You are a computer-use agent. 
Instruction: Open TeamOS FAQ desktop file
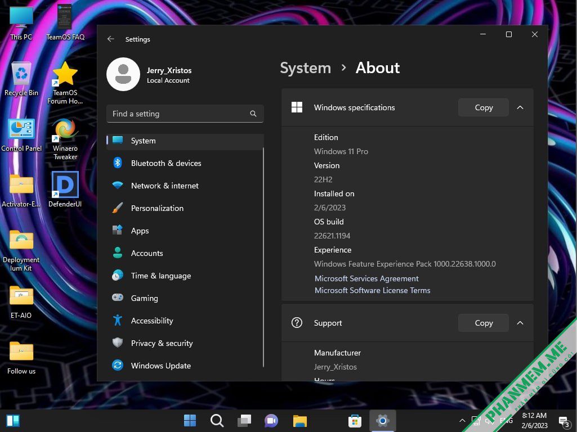pos(65,23)
